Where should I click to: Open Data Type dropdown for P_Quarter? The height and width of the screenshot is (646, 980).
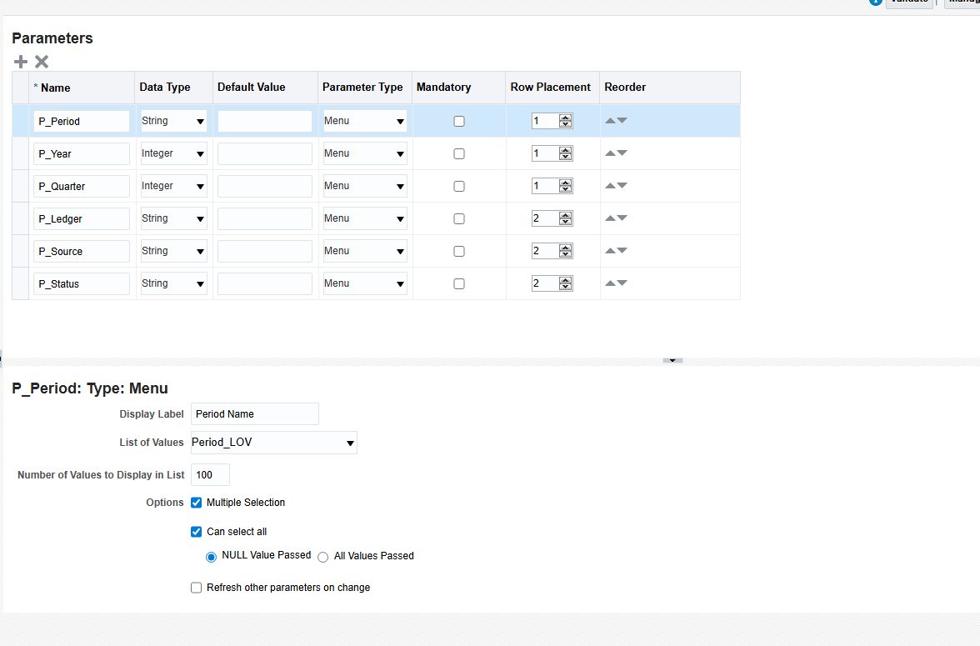200,187
